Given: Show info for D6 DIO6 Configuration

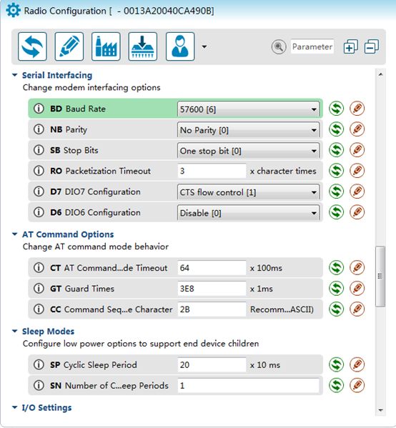Looking at the screenshot, I should tap(39, 212).
